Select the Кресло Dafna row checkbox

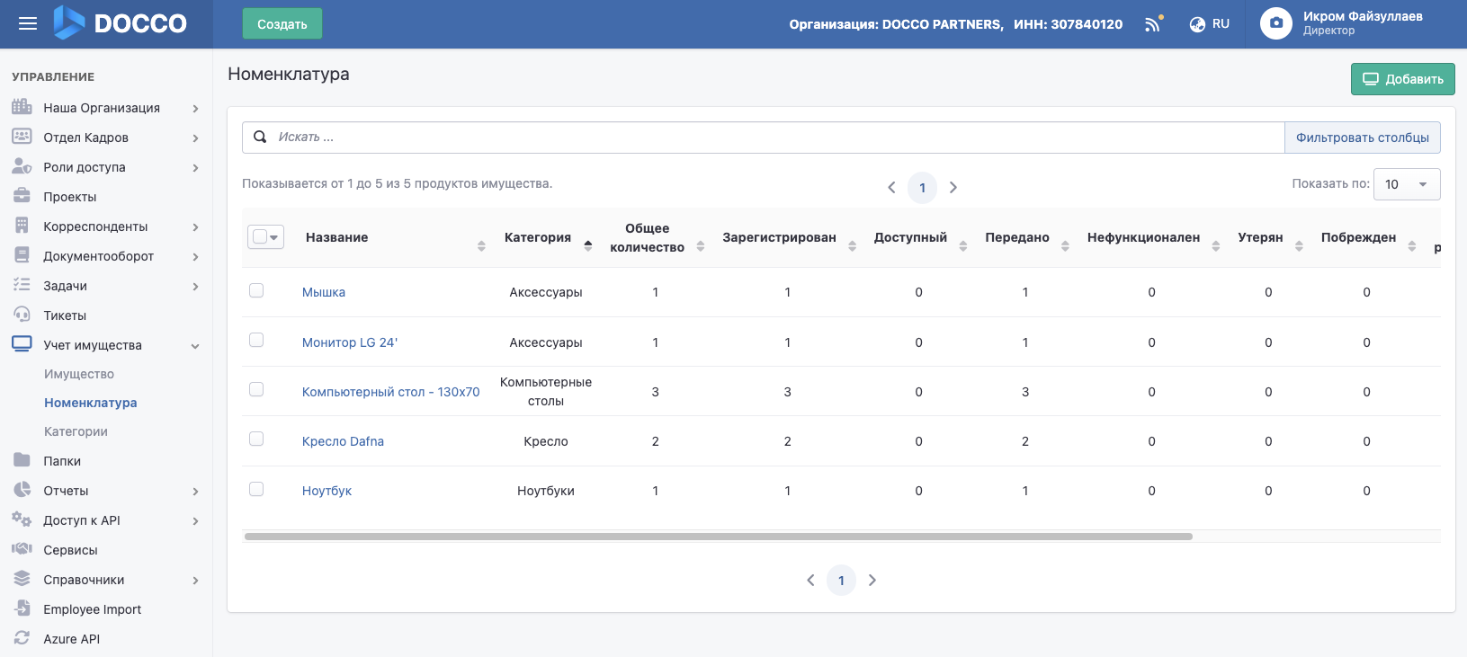coord(256,439)
